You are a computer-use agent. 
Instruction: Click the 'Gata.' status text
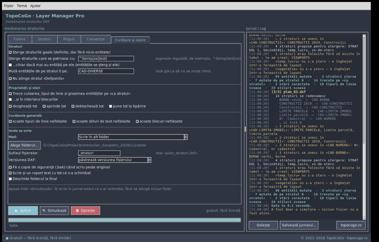point(14,225)
